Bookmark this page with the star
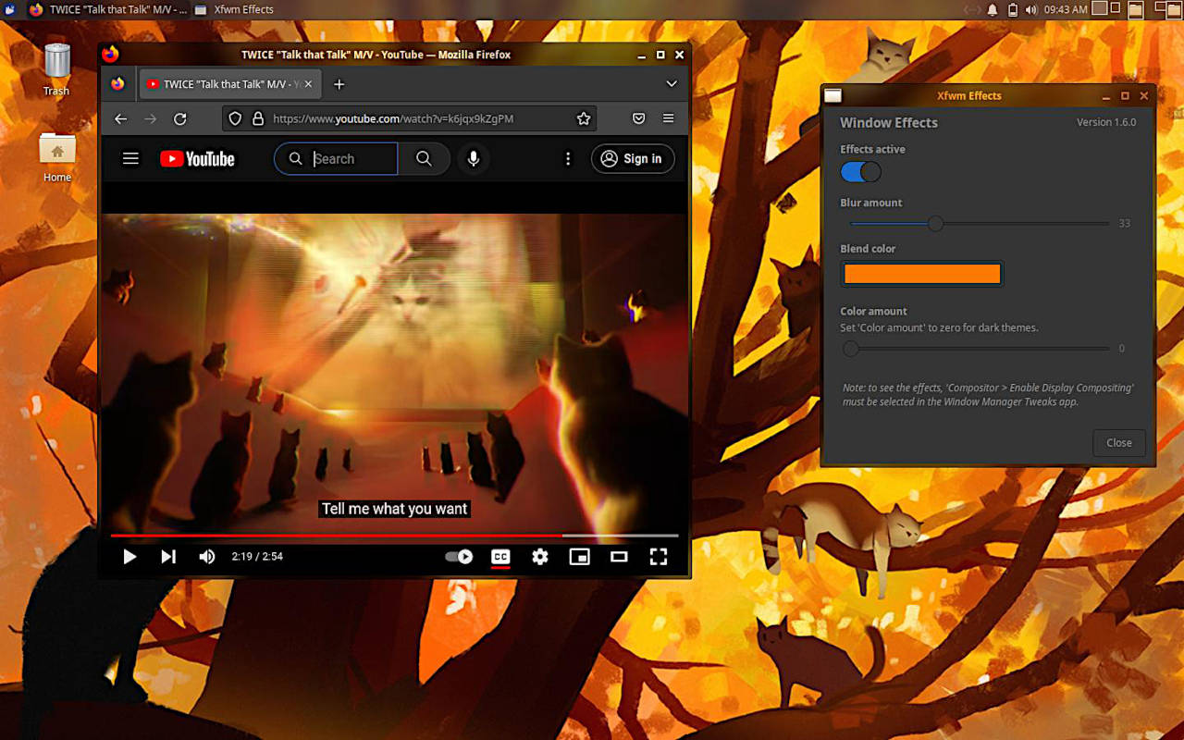Image resolution: width=1184 pixels, height=740 pixels. 584,118
